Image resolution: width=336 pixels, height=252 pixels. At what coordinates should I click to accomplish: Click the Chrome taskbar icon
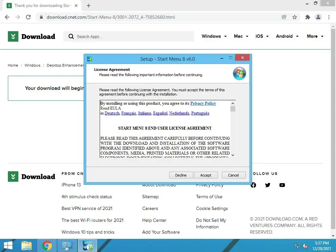(47, 245)
